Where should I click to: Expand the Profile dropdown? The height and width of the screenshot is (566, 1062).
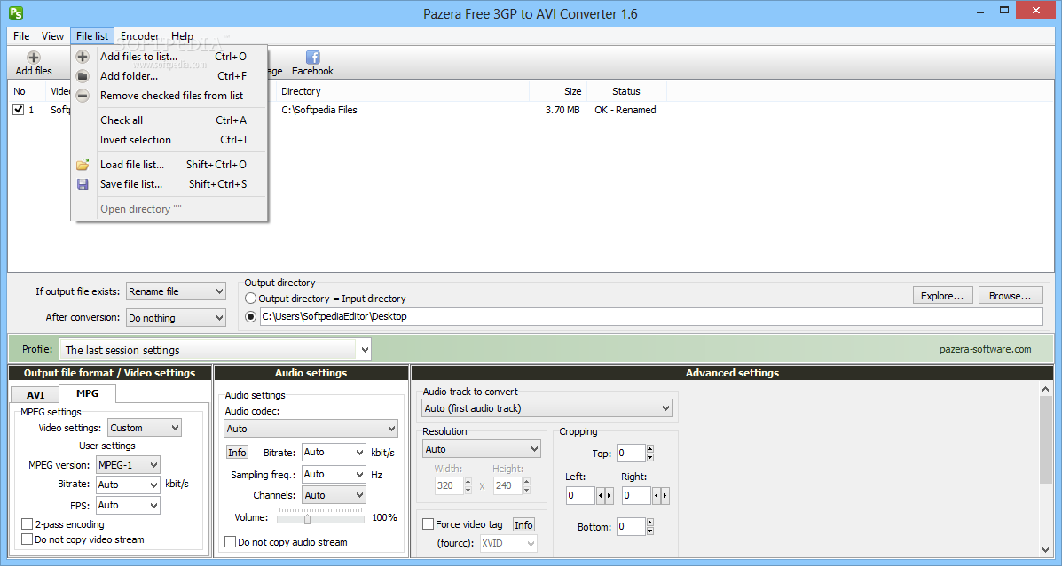pyautogui.click(x=365, y=350)
